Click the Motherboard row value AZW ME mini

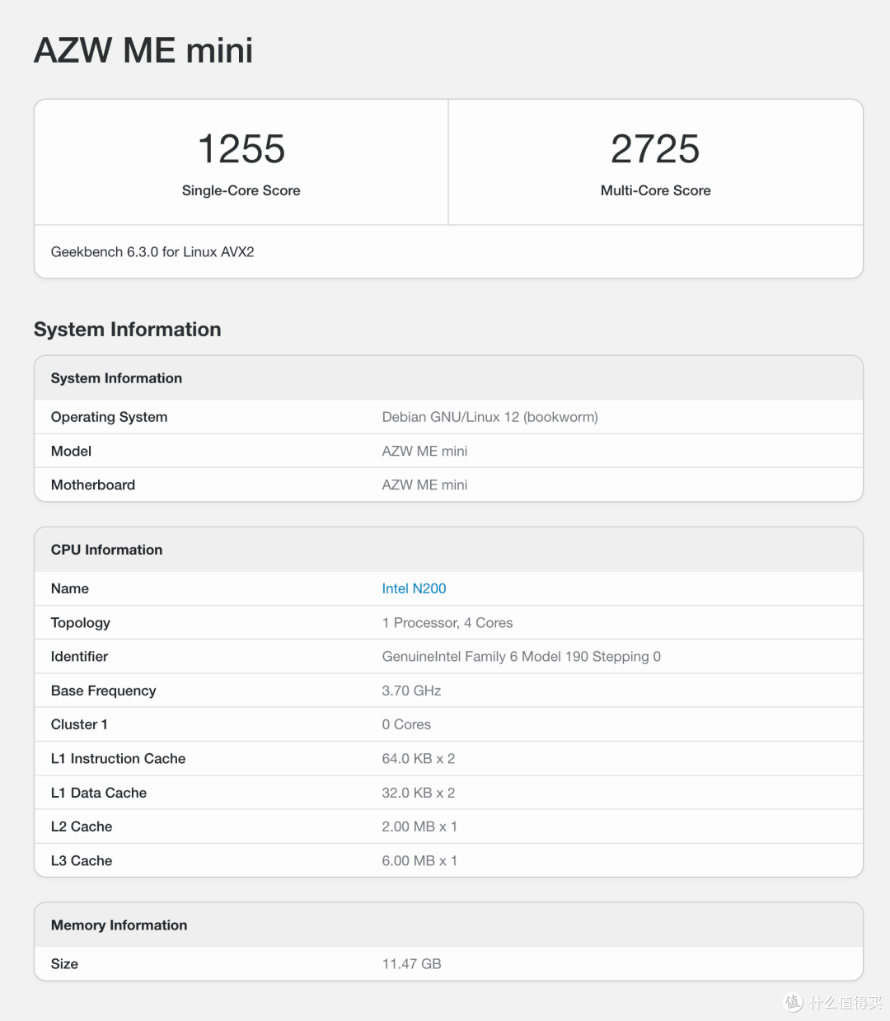(x=424, y=485)
